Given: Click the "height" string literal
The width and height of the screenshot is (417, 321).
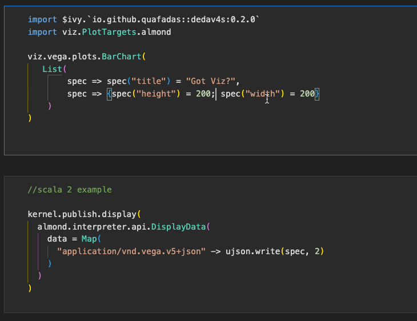Looking at the screenshot, I should [156, 94].
